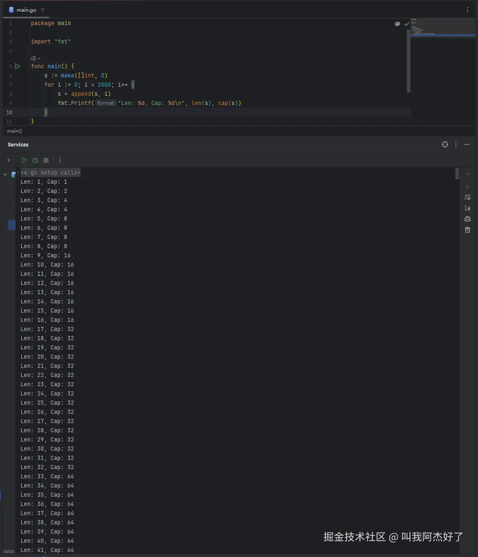
Task: Click the code author inlay icon above main
Action: click(33, 58)
